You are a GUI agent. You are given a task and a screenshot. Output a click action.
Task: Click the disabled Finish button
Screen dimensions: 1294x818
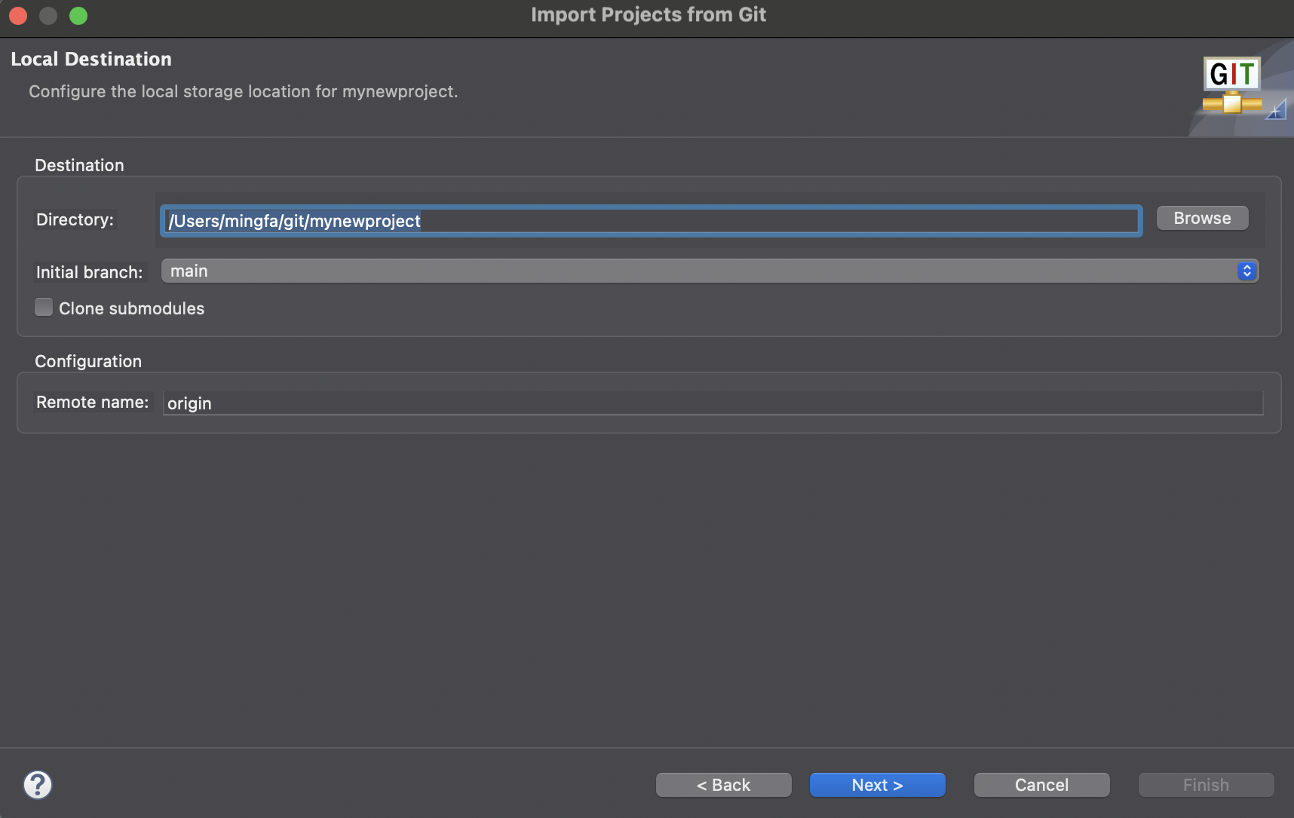pos(1206,785)
